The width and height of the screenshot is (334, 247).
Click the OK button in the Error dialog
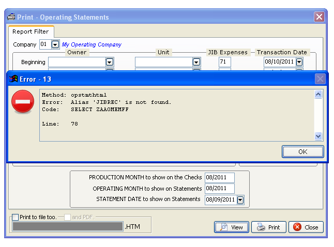[x=302, y=151]
